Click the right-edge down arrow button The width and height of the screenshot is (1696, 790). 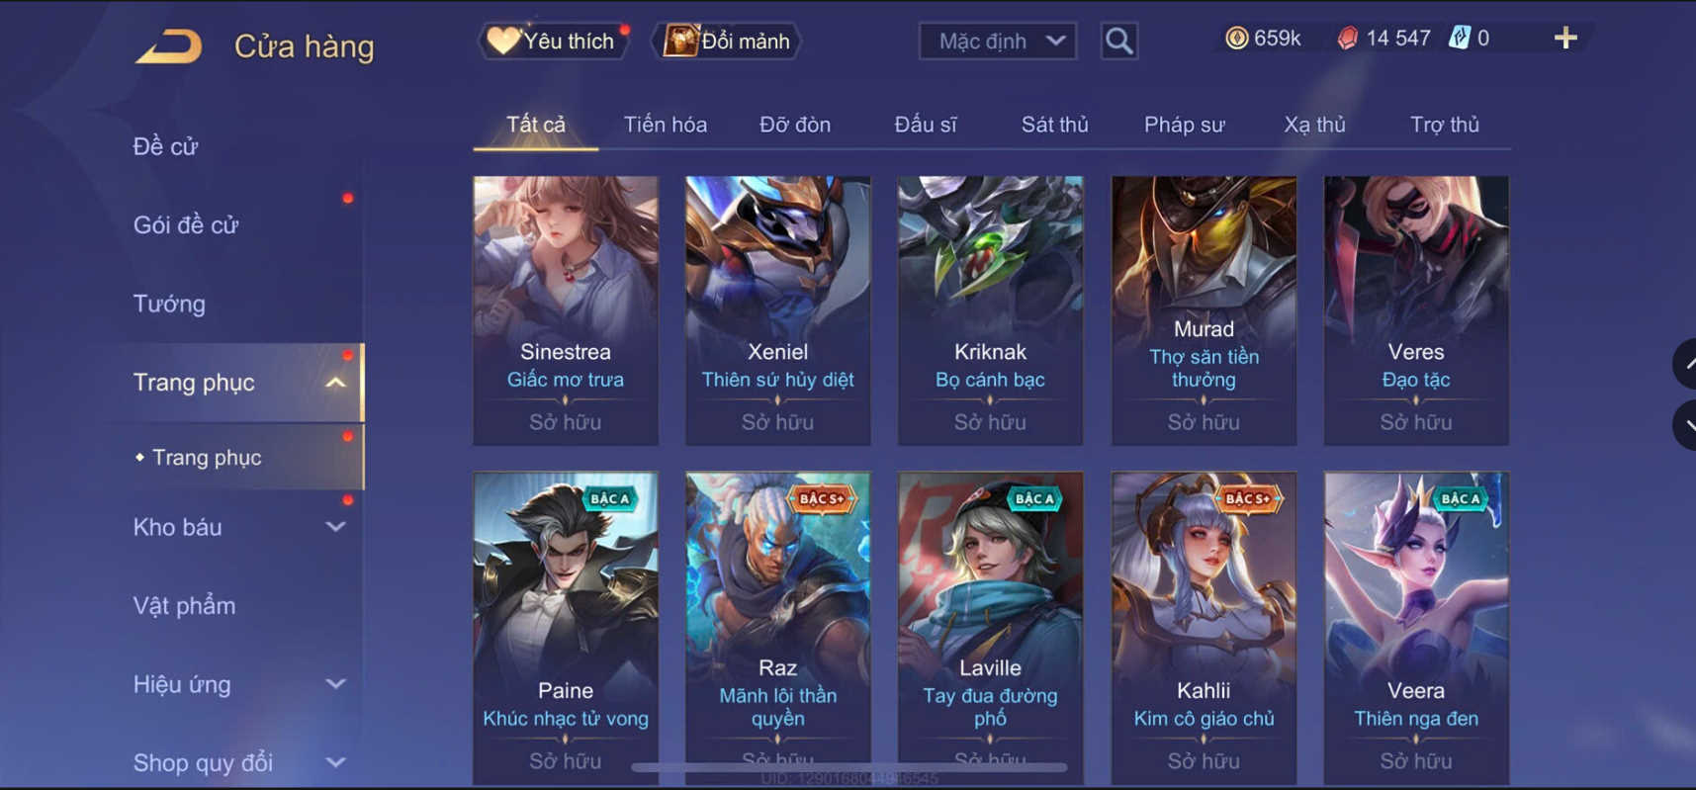[1685, 425]
